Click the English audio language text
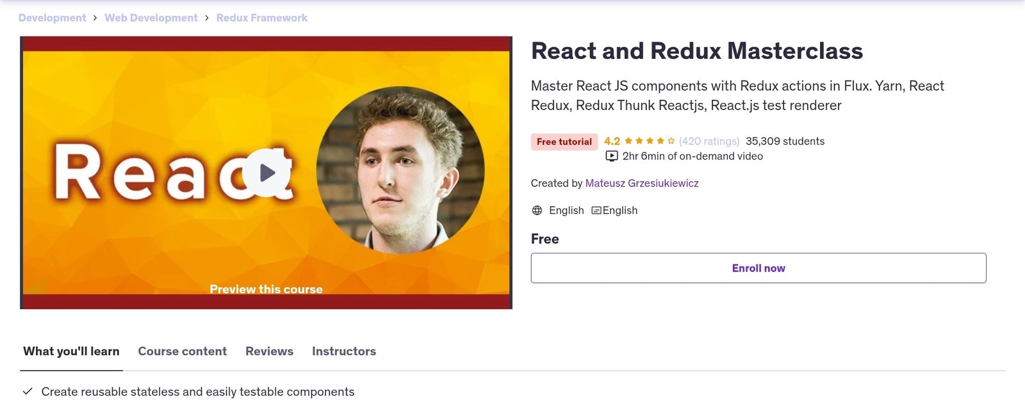This screenshot has width=1025, height=409. 566,211
